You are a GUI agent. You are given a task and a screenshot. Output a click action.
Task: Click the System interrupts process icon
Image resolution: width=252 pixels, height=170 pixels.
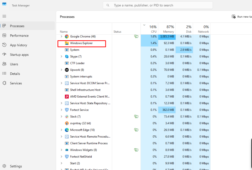click(67, 76)
